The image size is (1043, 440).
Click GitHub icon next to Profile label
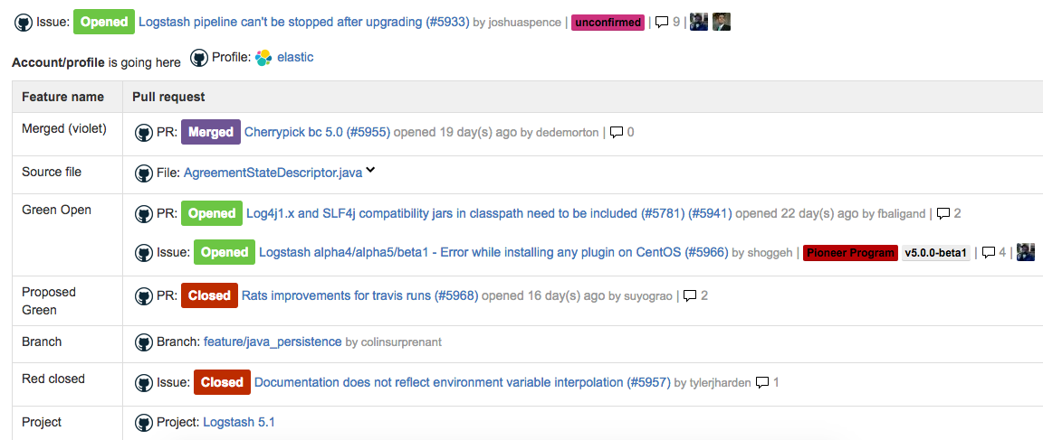coord(199,58)
